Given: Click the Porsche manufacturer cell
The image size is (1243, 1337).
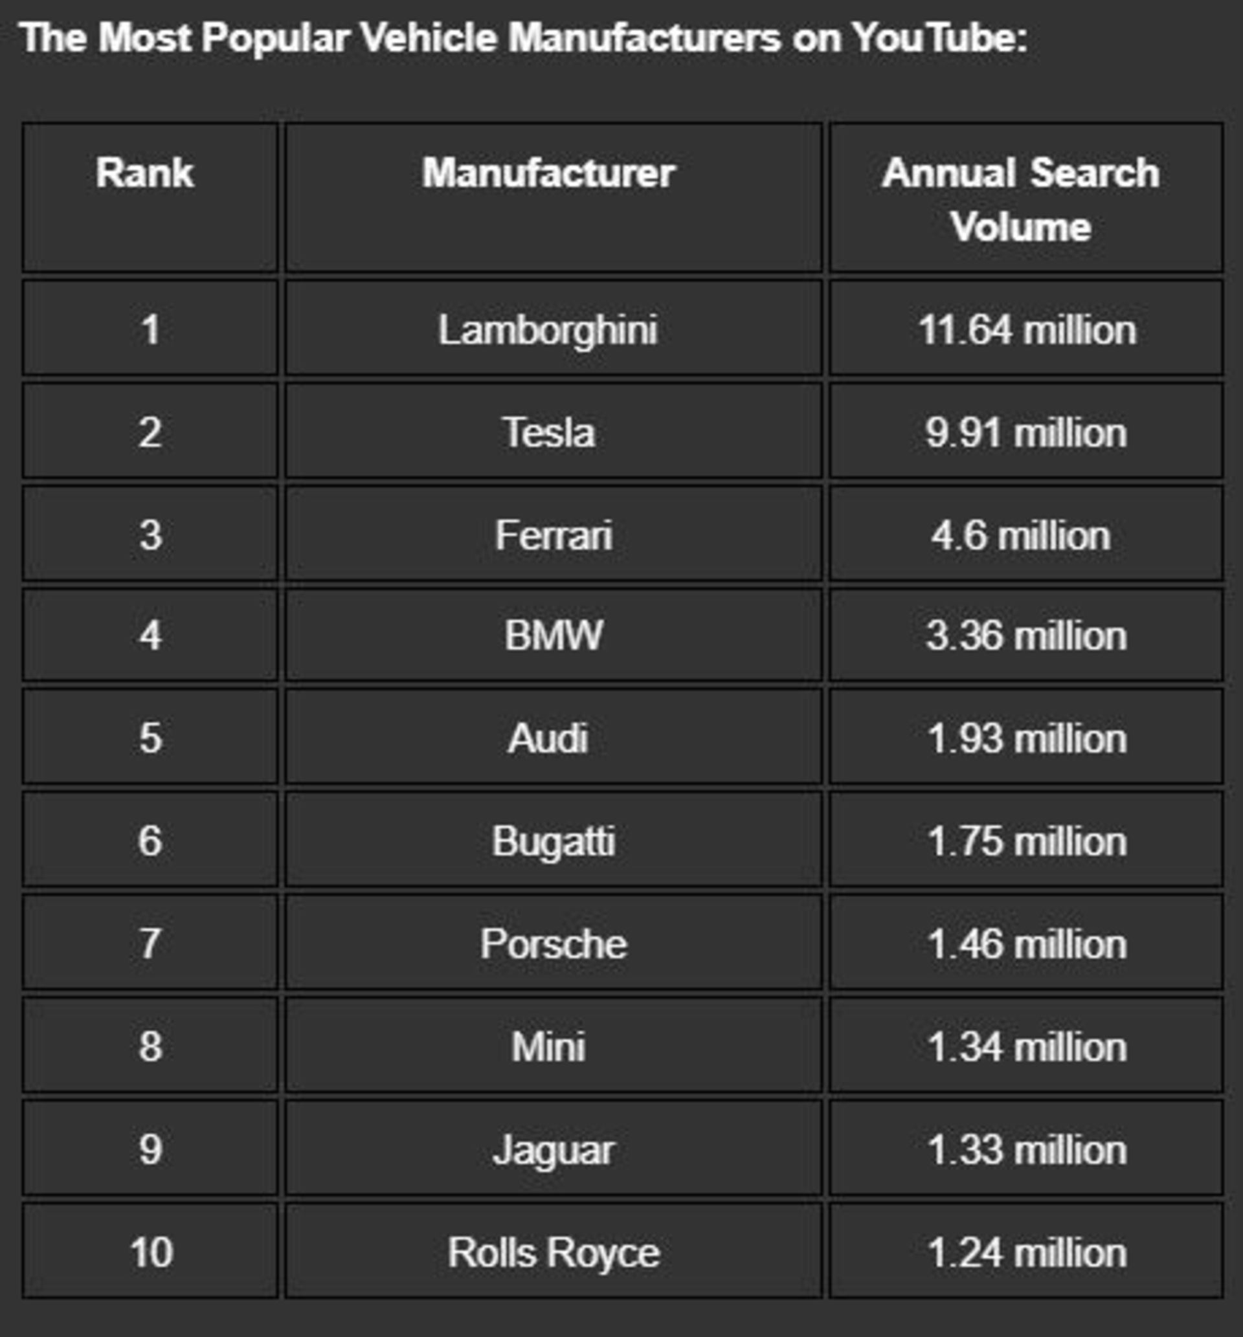Looking at the screenshot, I should tap(553, 944).
